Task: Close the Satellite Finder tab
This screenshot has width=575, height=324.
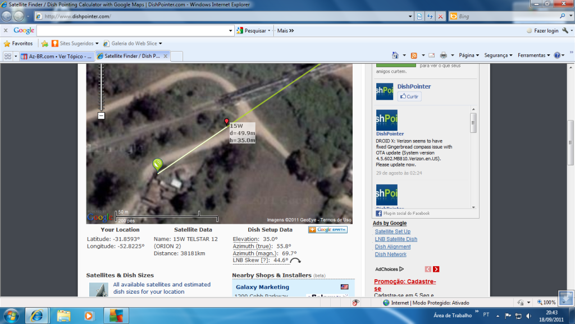Action: pos(166,56)
